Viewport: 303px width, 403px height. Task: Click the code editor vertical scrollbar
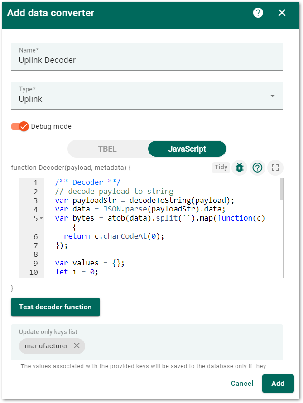(281, 189)
